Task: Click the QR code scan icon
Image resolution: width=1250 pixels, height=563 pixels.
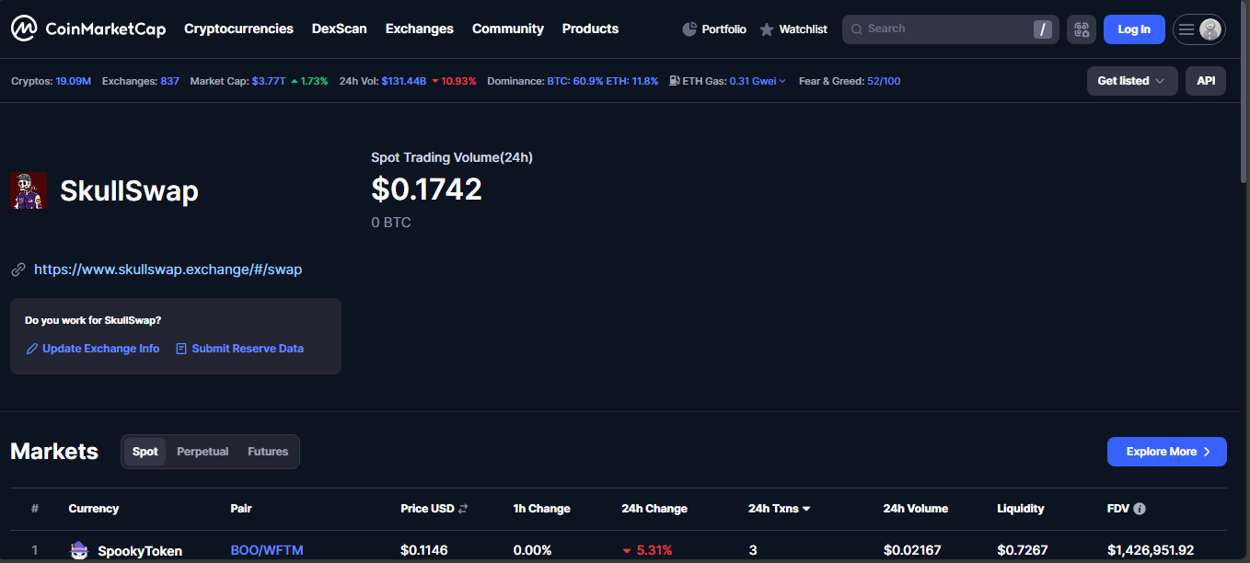Action: 1082,29
